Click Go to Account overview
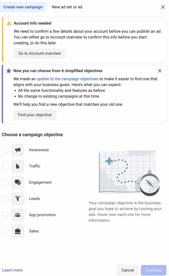Viewport: 169px width, 276px height. click(39, 53)
